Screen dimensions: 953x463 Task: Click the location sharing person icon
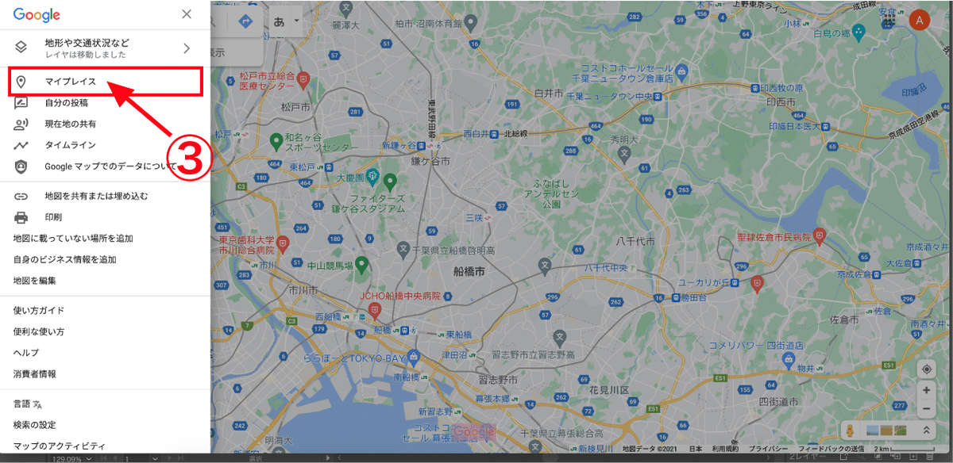(x=21, y=124)
